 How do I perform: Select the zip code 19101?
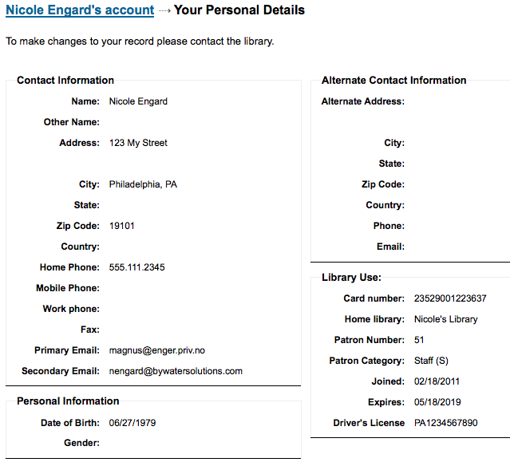[121, 226]
